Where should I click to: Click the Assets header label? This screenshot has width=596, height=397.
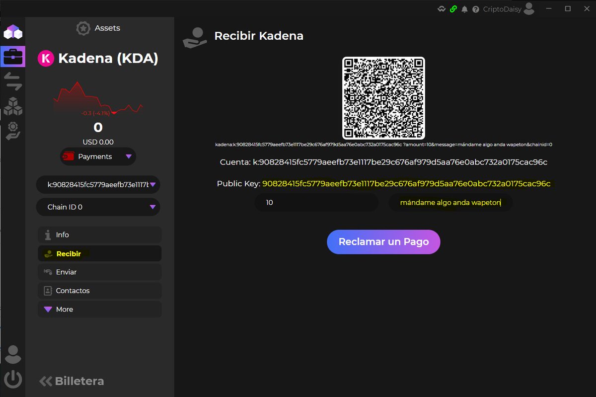107,28
